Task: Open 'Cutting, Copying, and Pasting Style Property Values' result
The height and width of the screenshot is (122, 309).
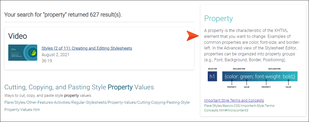Action: coord(79,87)
